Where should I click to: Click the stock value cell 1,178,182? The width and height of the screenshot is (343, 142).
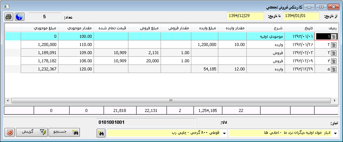[40, 61]
